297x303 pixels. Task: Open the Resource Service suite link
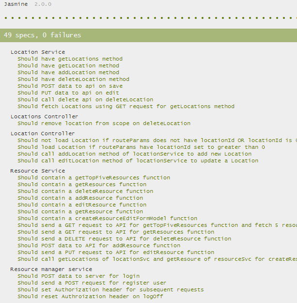(38, 171)
